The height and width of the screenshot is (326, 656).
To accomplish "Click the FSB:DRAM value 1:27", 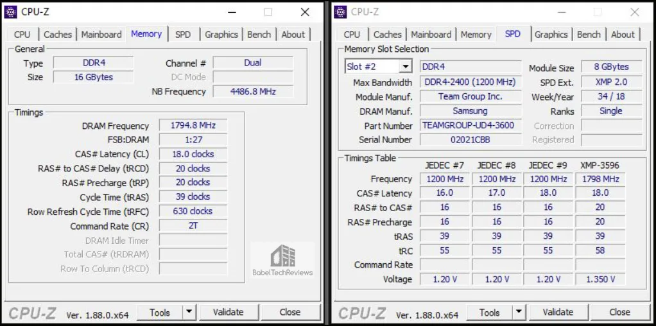I will (x=193, y=140).
